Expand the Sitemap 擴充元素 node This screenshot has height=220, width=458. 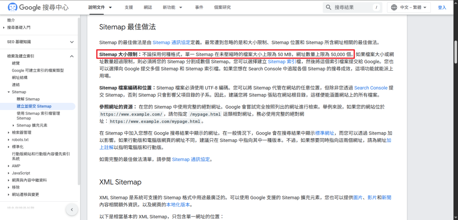13,125
